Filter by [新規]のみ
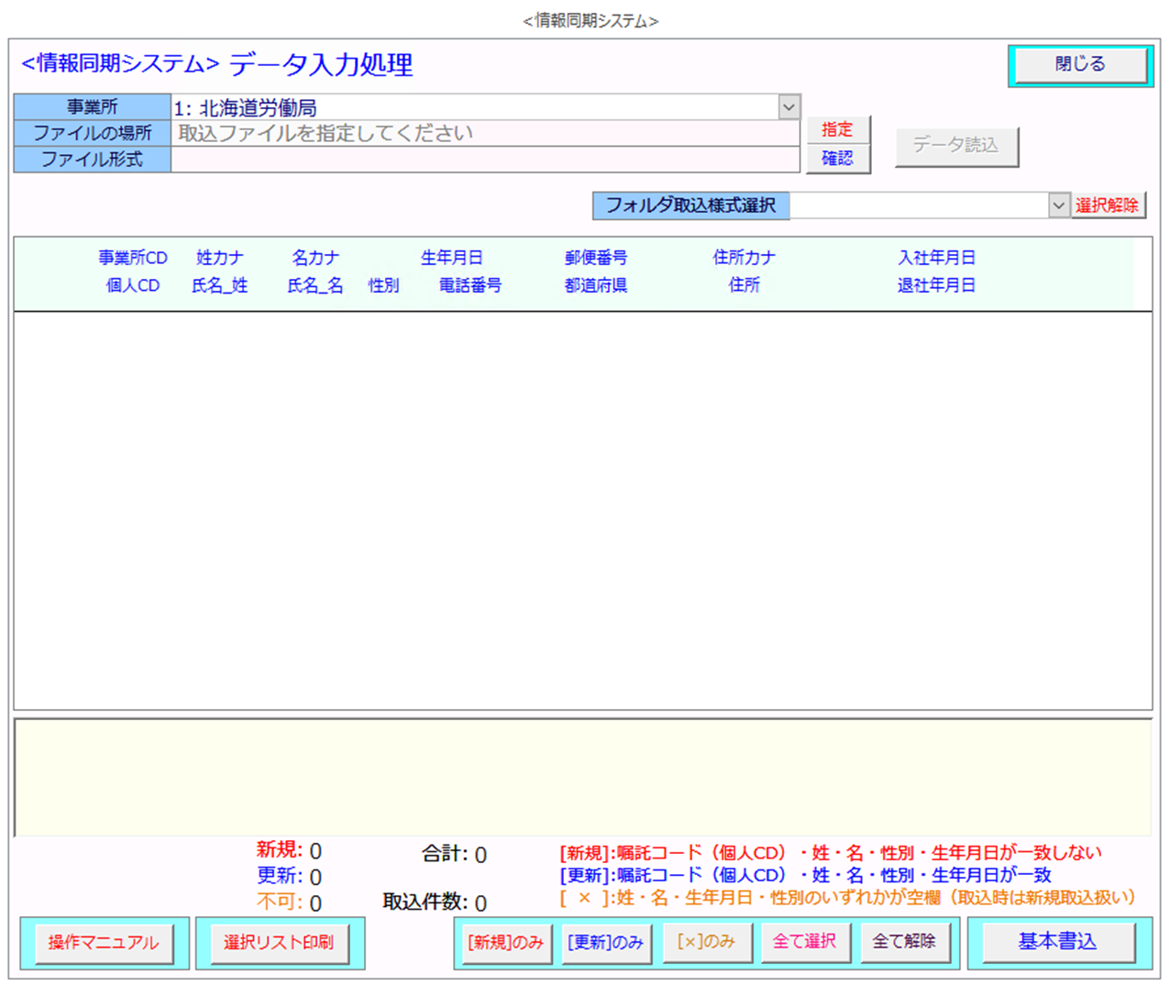 (x=505, y=943)
